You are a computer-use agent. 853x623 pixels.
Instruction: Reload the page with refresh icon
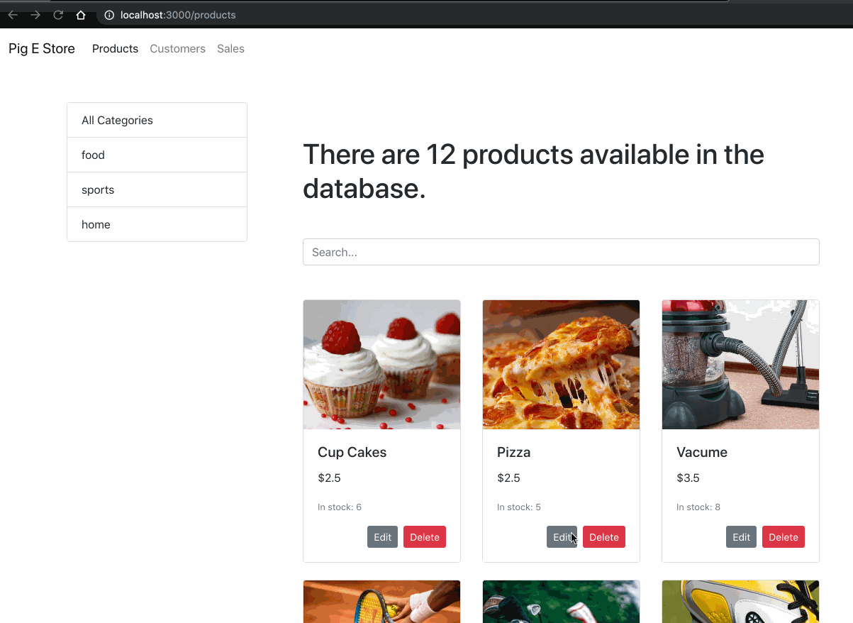pos(58,15)
